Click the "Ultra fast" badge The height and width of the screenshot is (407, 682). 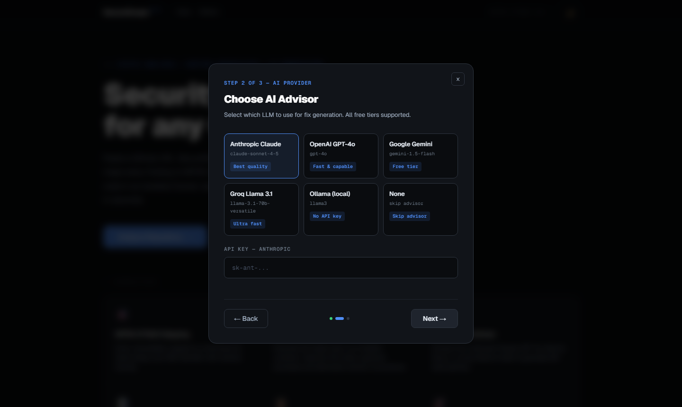(x=248, y=224)
